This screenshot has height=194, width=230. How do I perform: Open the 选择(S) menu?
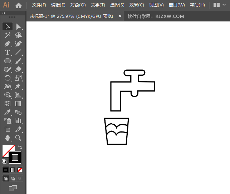point(117,5)
